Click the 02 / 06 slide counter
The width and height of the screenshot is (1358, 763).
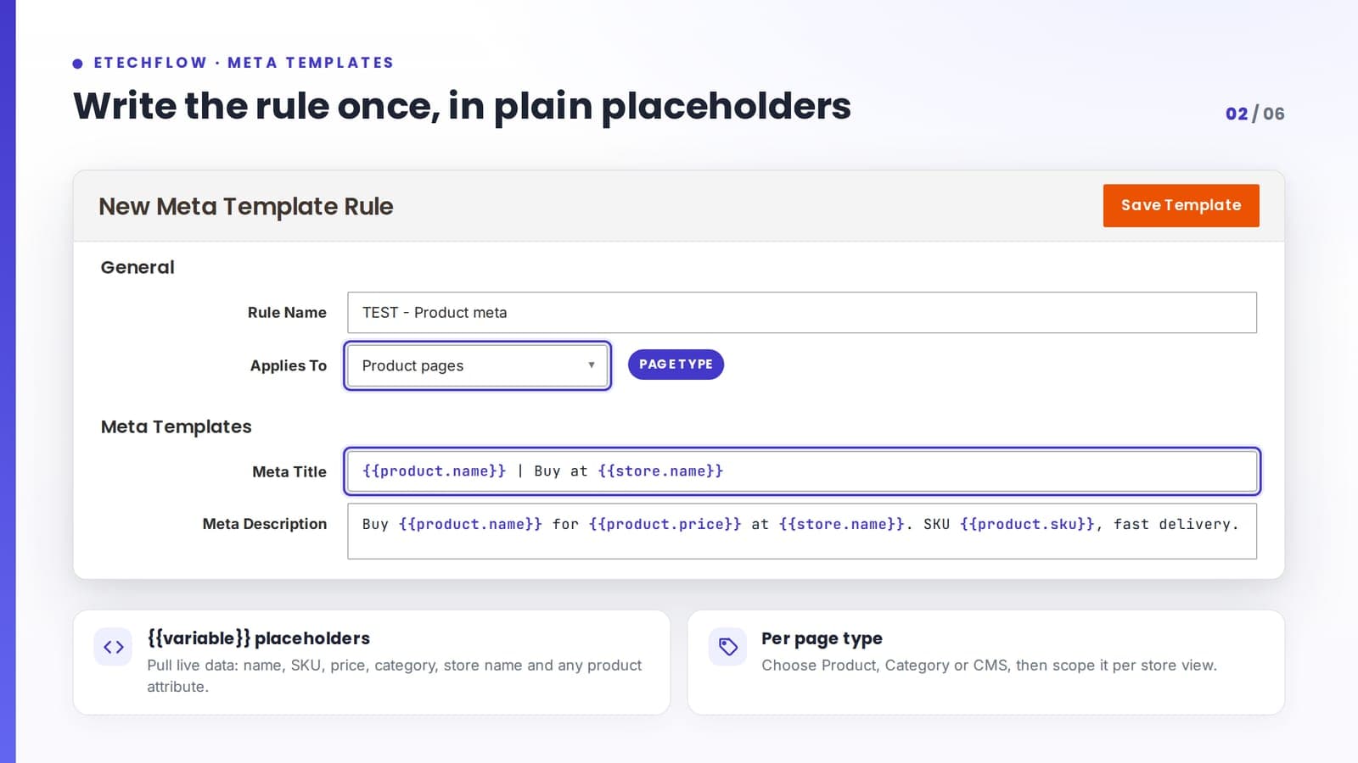click(x=1254, y=114)
